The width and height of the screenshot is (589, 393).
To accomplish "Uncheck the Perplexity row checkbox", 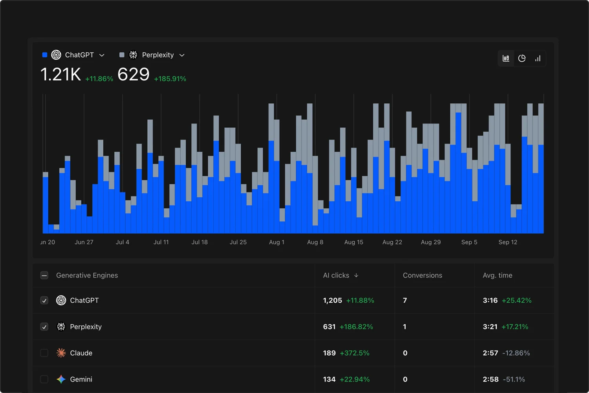I will [x=44, y=327].
